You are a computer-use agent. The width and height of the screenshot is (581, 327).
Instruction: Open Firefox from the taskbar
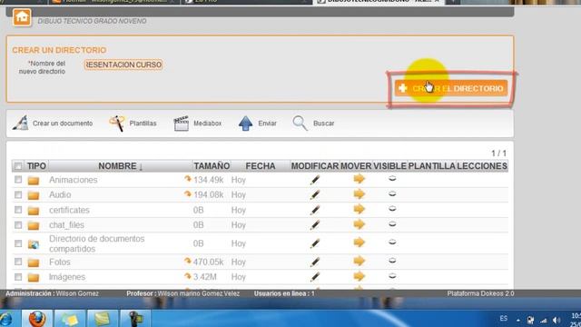point(37,319)
